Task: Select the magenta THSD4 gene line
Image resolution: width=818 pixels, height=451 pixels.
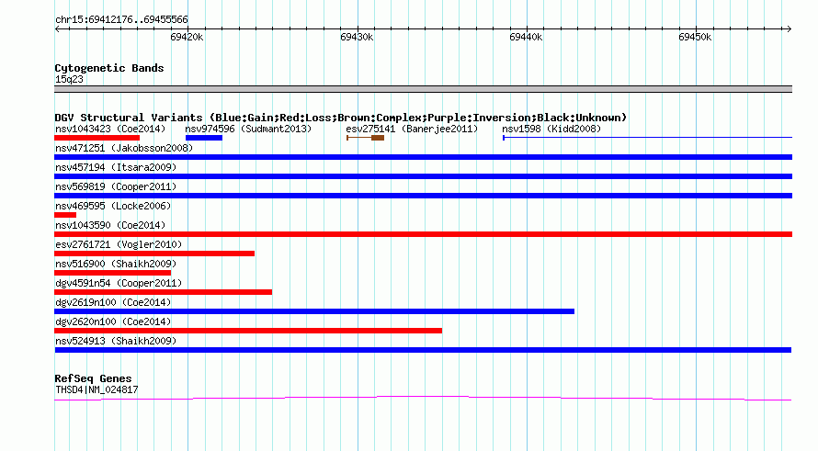Action: (423, 399)
